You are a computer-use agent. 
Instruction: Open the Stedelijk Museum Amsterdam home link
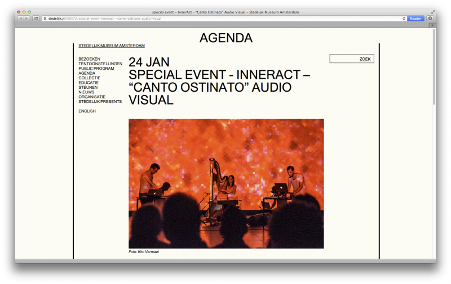tap(112, 46)
